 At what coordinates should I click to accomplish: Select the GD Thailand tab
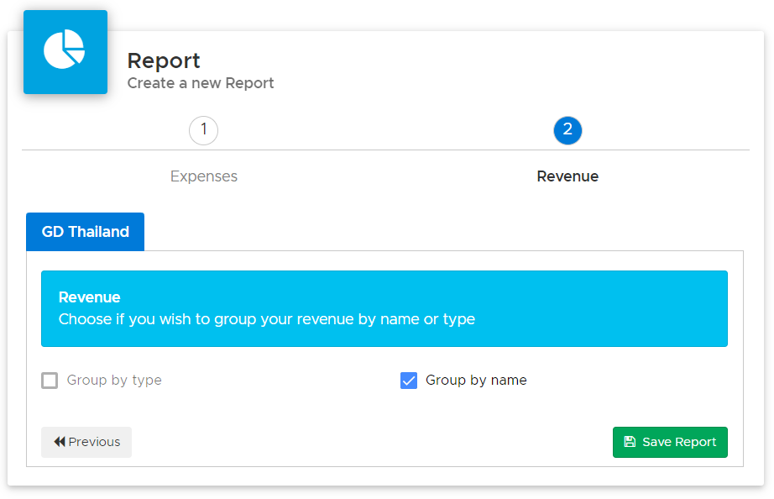[86, 232]
